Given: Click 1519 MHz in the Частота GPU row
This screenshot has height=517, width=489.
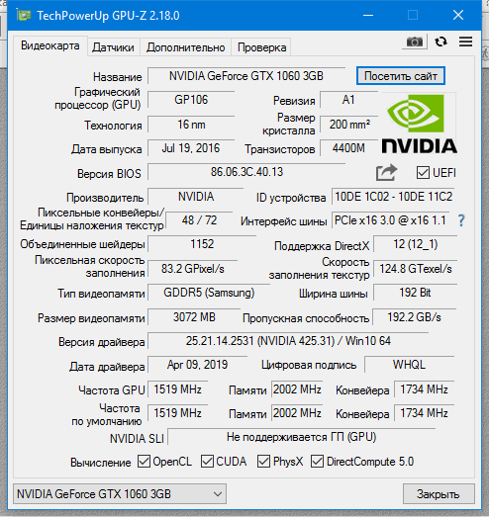Looking at the screenshot, I should 177,389.
